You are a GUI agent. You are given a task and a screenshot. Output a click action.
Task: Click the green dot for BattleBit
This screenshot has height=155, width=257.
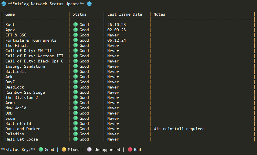pyautogui.click(x=76, y=71)
